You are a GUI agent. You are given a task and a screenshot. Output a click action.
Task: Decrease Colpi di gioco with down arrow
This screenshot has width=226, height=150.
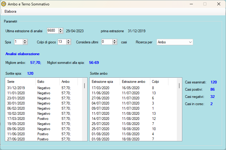[x=68, y=43]
